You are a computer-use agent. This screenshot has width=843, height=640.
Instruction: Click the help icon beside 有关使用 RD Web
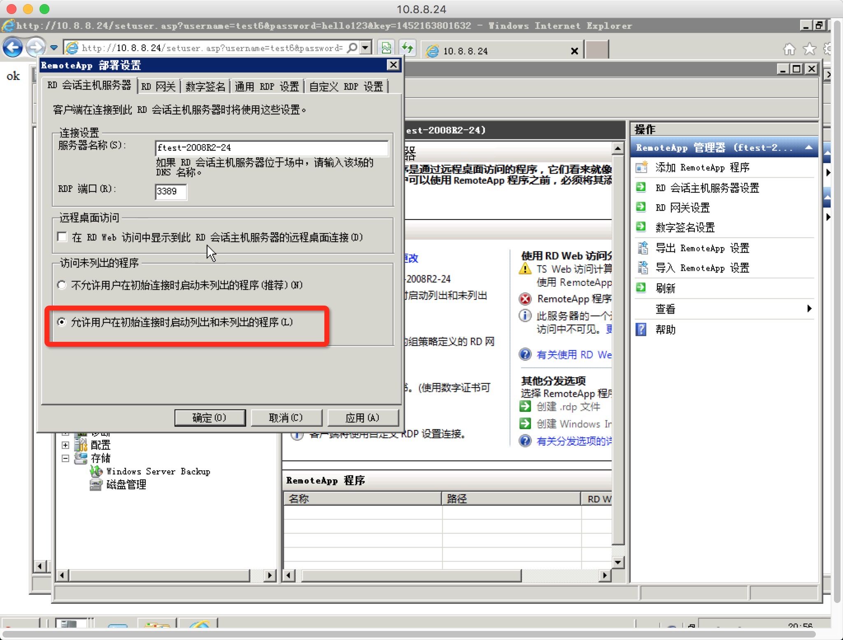click(x=525, y=354)
